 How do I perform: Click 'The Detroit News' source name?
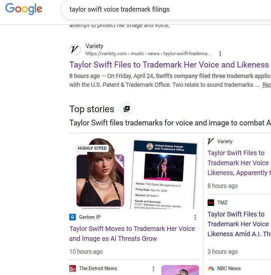(x=98, y=268)
